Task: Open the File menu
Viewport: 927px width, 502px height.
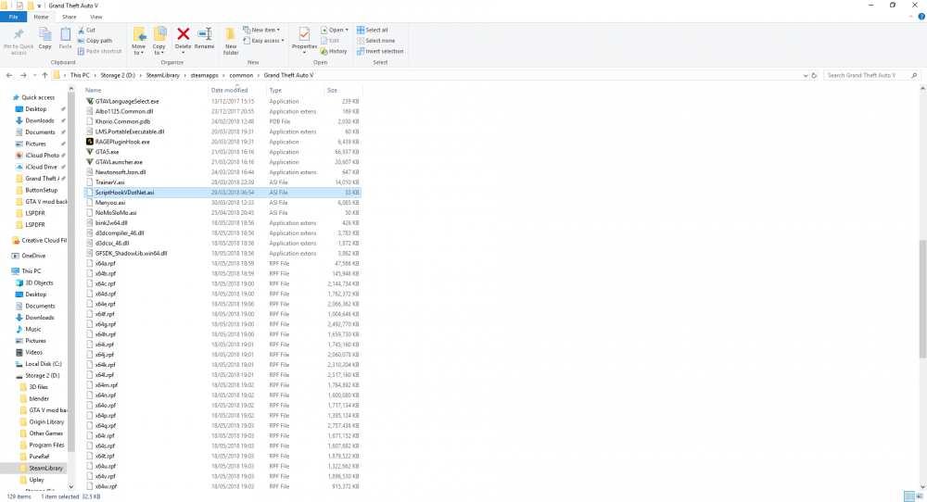Action: click(x=14, y=17)
